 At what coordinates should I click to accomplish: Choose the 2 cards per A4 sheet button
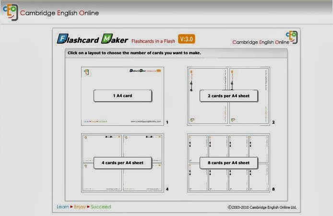[x=229, y=96]
